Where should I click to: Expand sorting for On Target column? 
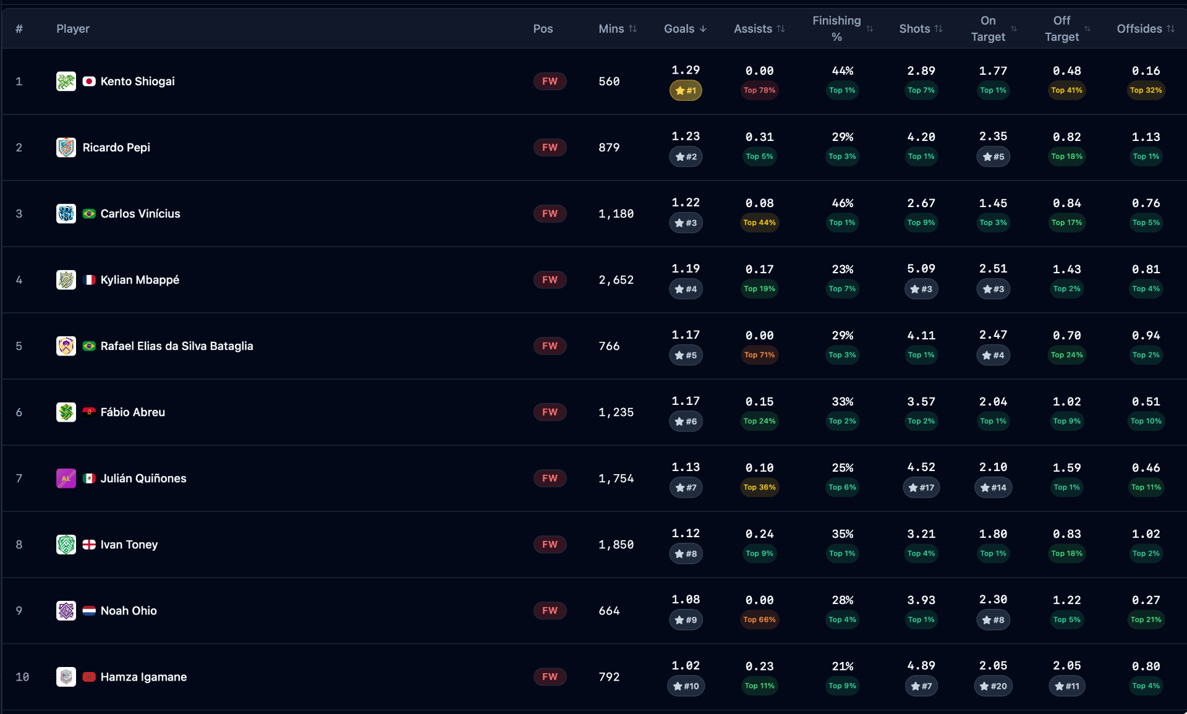click(1014, 28)
